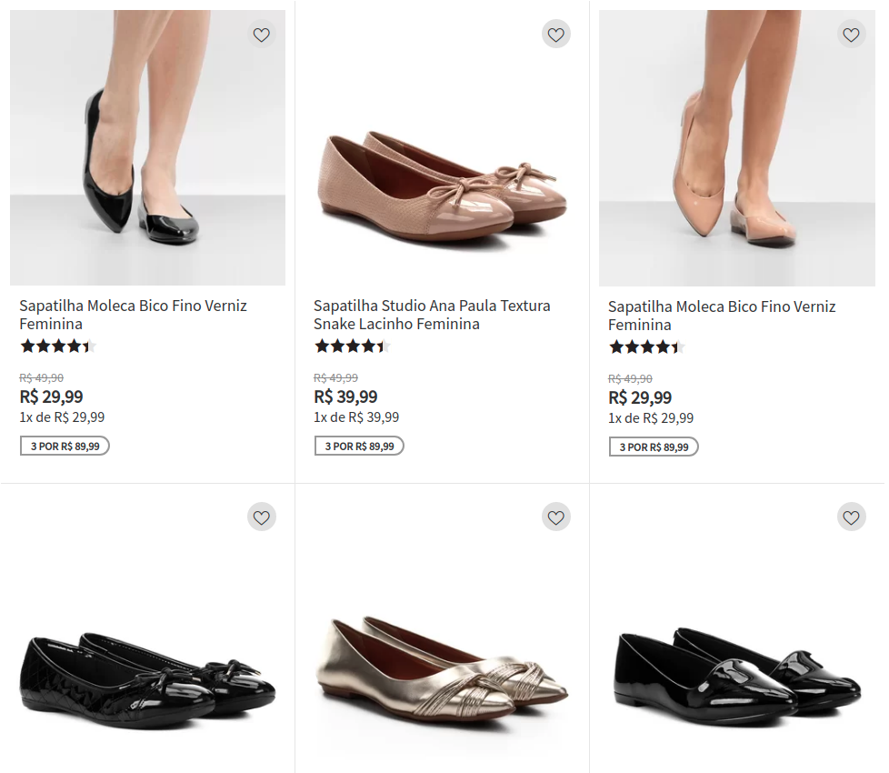Open the black Sapatilha Moleca product title
The height and width of the screenshot is (773, 889).
[133, 315]
